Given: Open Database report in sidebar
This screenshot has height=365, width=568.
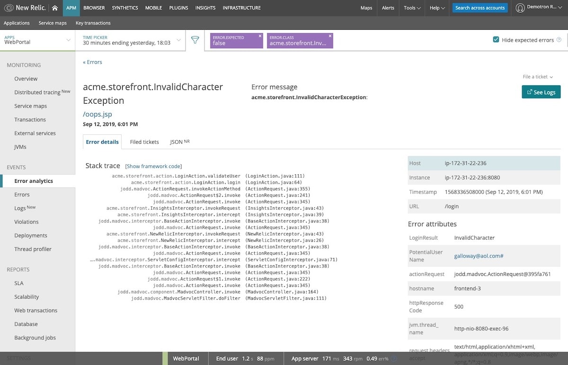Looking at the screenshot, I should [x=26, y=324].
